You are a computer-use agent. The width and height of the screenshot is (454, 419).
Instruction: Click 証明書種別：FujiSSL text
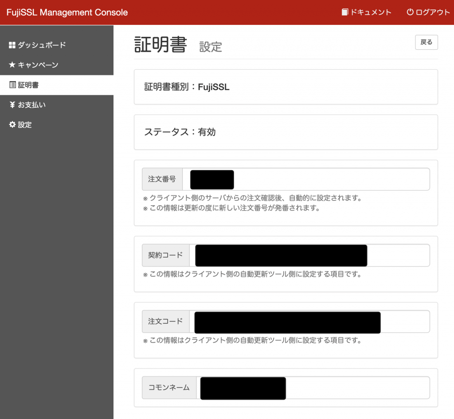click(x=187, y=87)
